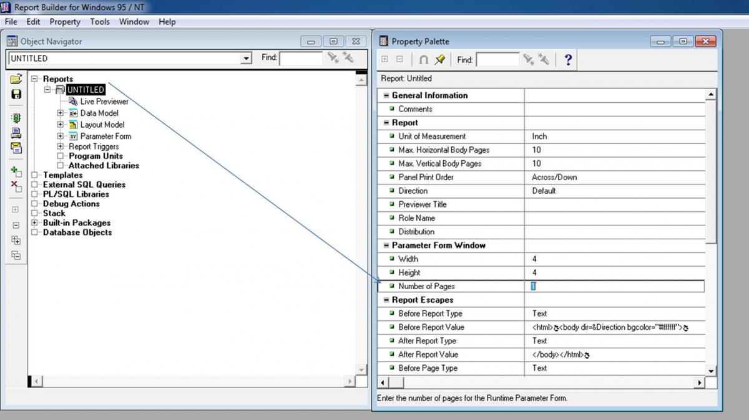The height and width of the screenshot is (420, 749).
Task: Expand the Built-in Packages node
Action: (x=35, y=223)
